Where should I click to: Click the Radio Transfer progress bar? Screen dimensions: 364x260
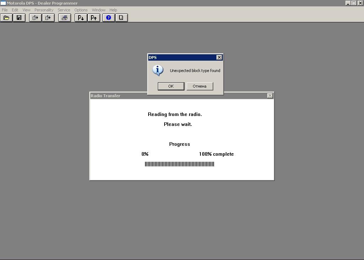180,164
